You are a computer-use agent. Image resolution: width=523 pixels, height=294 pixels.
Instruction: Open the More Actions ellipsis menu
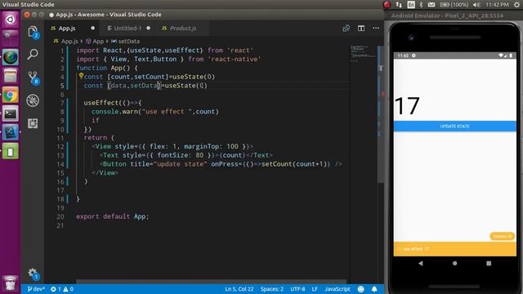tap(376, 29)
